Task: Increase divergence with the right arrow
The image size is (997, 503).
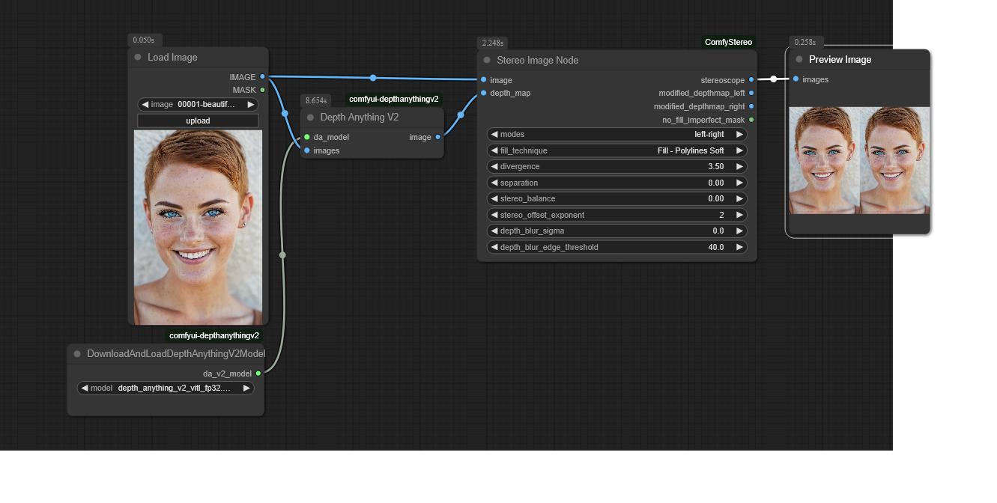Action: tap(739, 167)
